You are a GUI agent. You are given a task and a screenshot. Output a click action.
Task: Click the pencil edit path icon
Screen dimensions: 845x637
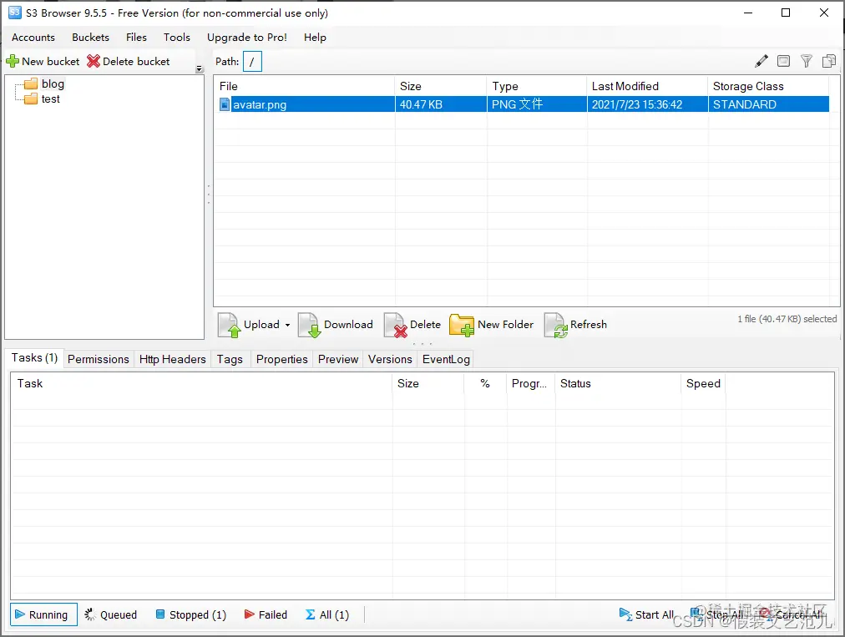[x=761, y=62]
